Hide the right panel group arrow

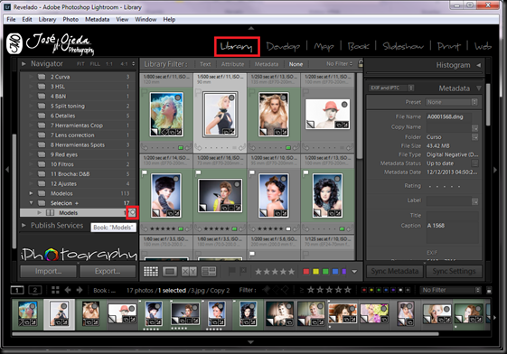pos(494,169)
